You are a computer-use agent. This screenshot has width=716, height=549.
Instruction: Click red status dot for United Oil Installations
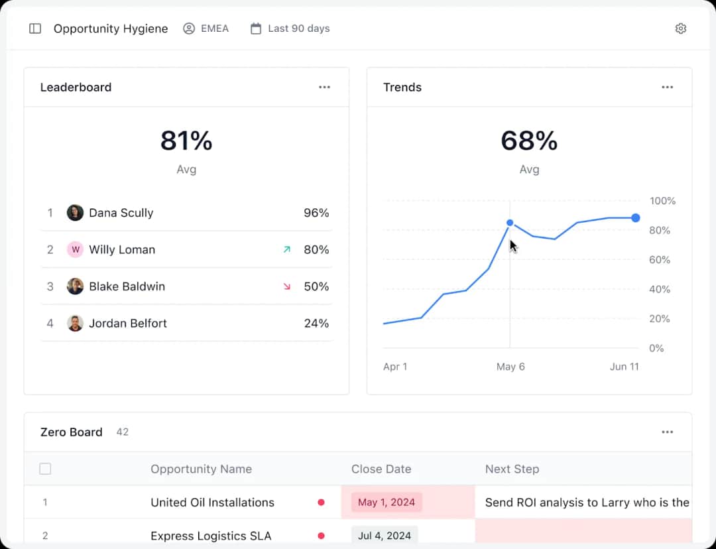coord(321,503)
